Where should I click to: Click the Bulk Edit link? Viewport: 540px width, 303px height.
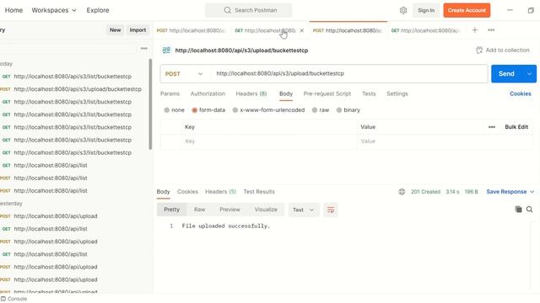pyautogui.click(x=516, y=127)
